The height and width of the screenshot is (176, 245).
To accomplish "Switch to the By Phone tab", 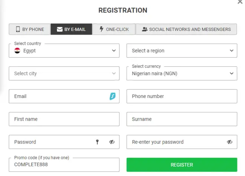I will coord(30,29).
